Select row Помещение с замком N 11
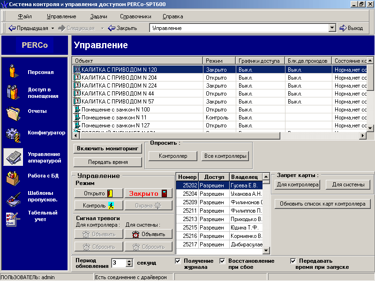Screen dimensions: 375x281 (219, 118)
